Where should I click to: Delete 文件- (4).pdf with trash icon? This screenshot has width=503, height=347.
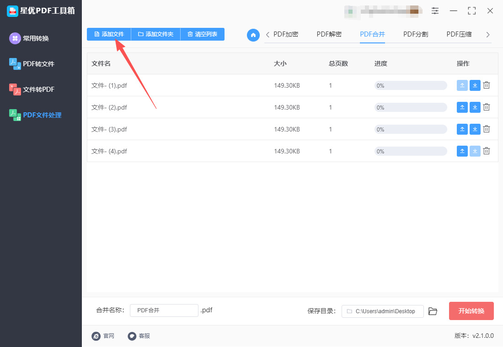coord(487,151)
